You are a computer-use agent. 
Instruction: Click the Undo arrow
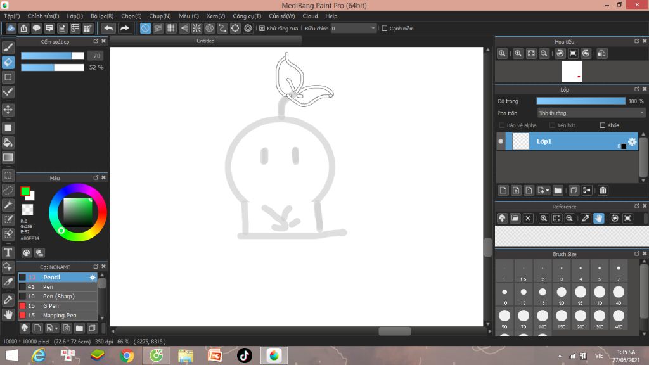[x=108, y=28]
